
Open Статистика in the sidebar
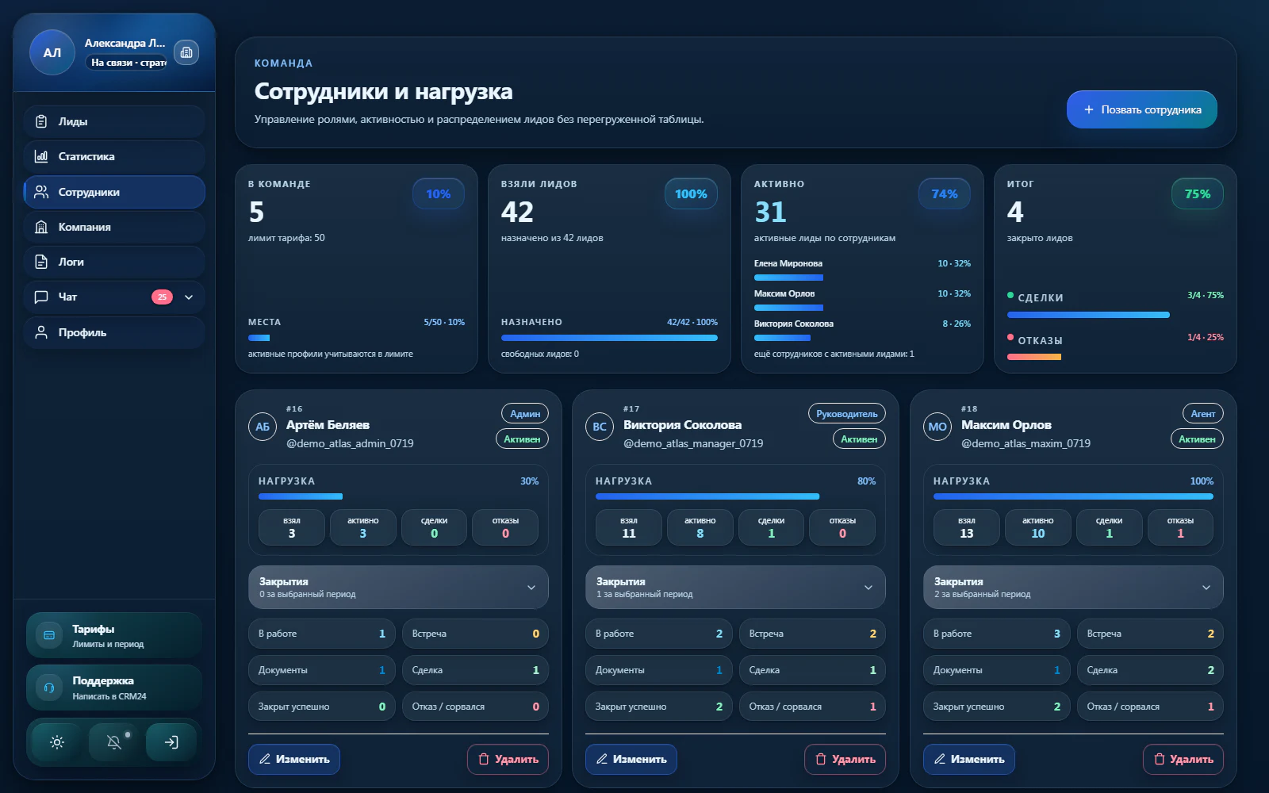pos(114,156)
